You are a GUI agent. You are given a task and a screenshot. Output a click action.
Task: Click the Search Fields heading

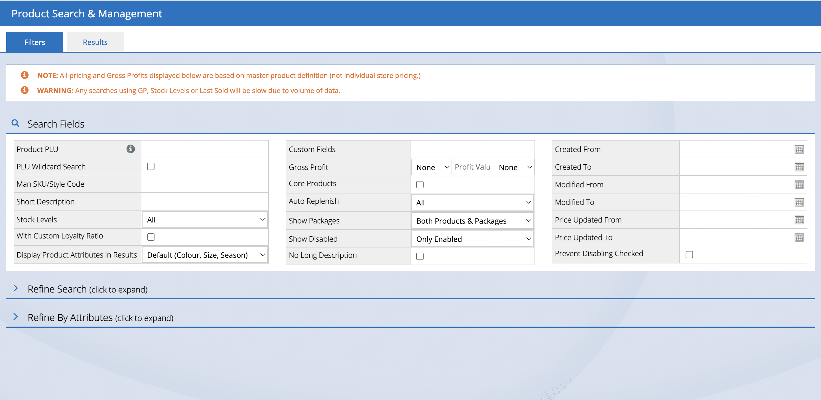56,124
